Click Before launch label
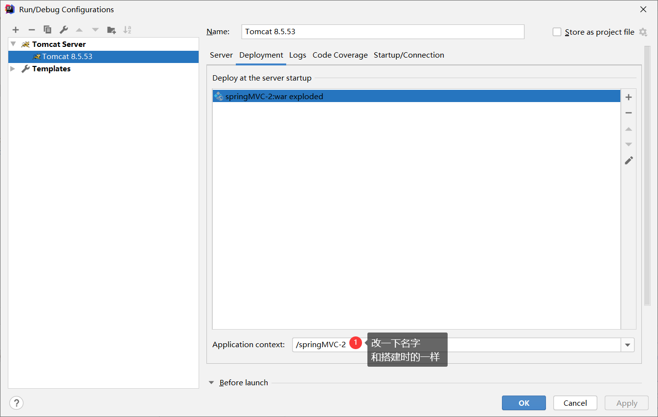The image size is (658, 417). (244, 383)
